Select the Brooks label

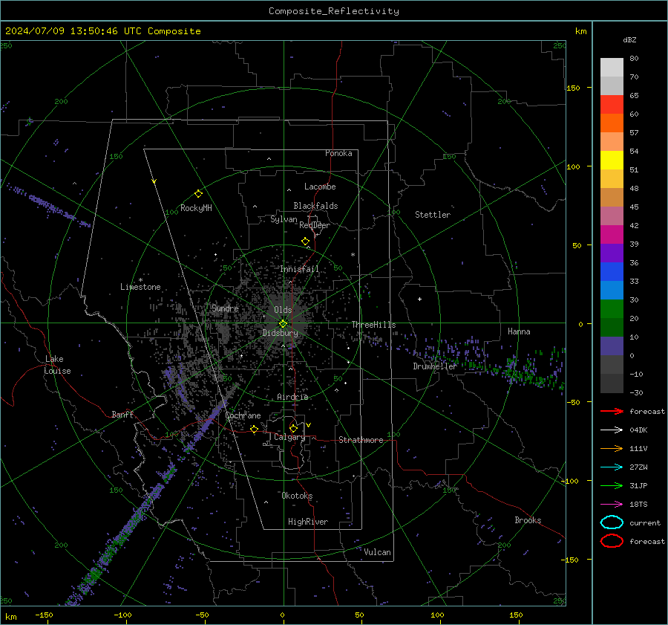pyautogui.click(x=528, y=520)
